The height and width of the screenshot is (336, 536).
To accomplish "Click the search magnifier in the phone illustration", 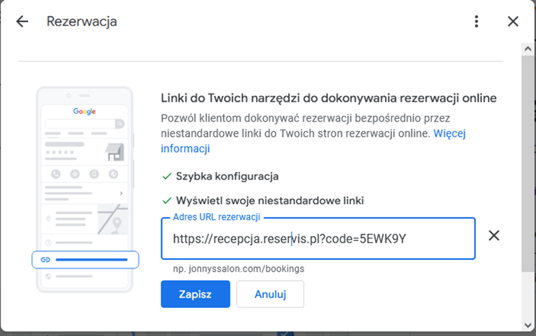I will tap(120, 124).
